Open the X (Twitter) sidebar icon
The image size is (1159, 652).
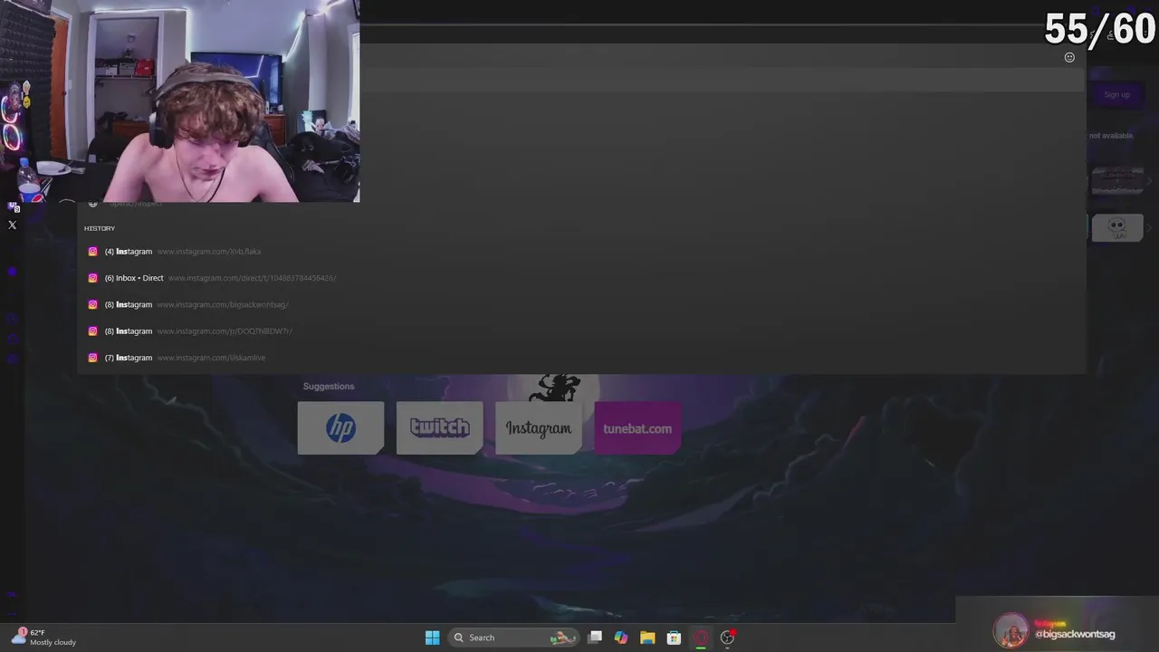(13, 225)
